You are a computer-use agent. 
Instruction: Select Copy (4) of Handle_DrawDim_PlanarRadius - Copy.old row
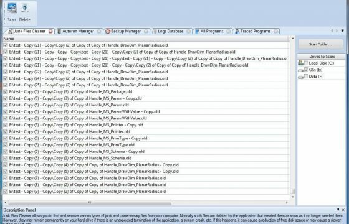pyautogui.click(x=146, y=165)
